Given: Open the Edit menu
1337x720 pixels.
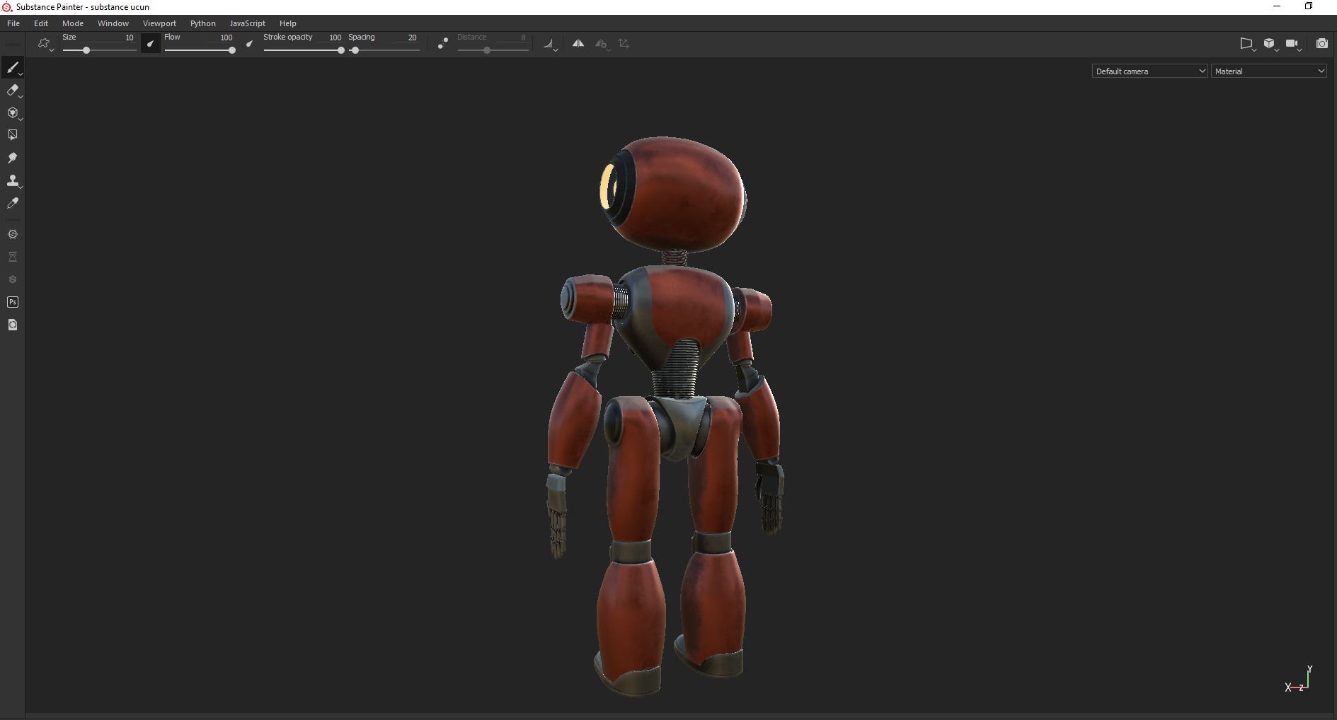Looking at the screenshot, I should 41,23.
